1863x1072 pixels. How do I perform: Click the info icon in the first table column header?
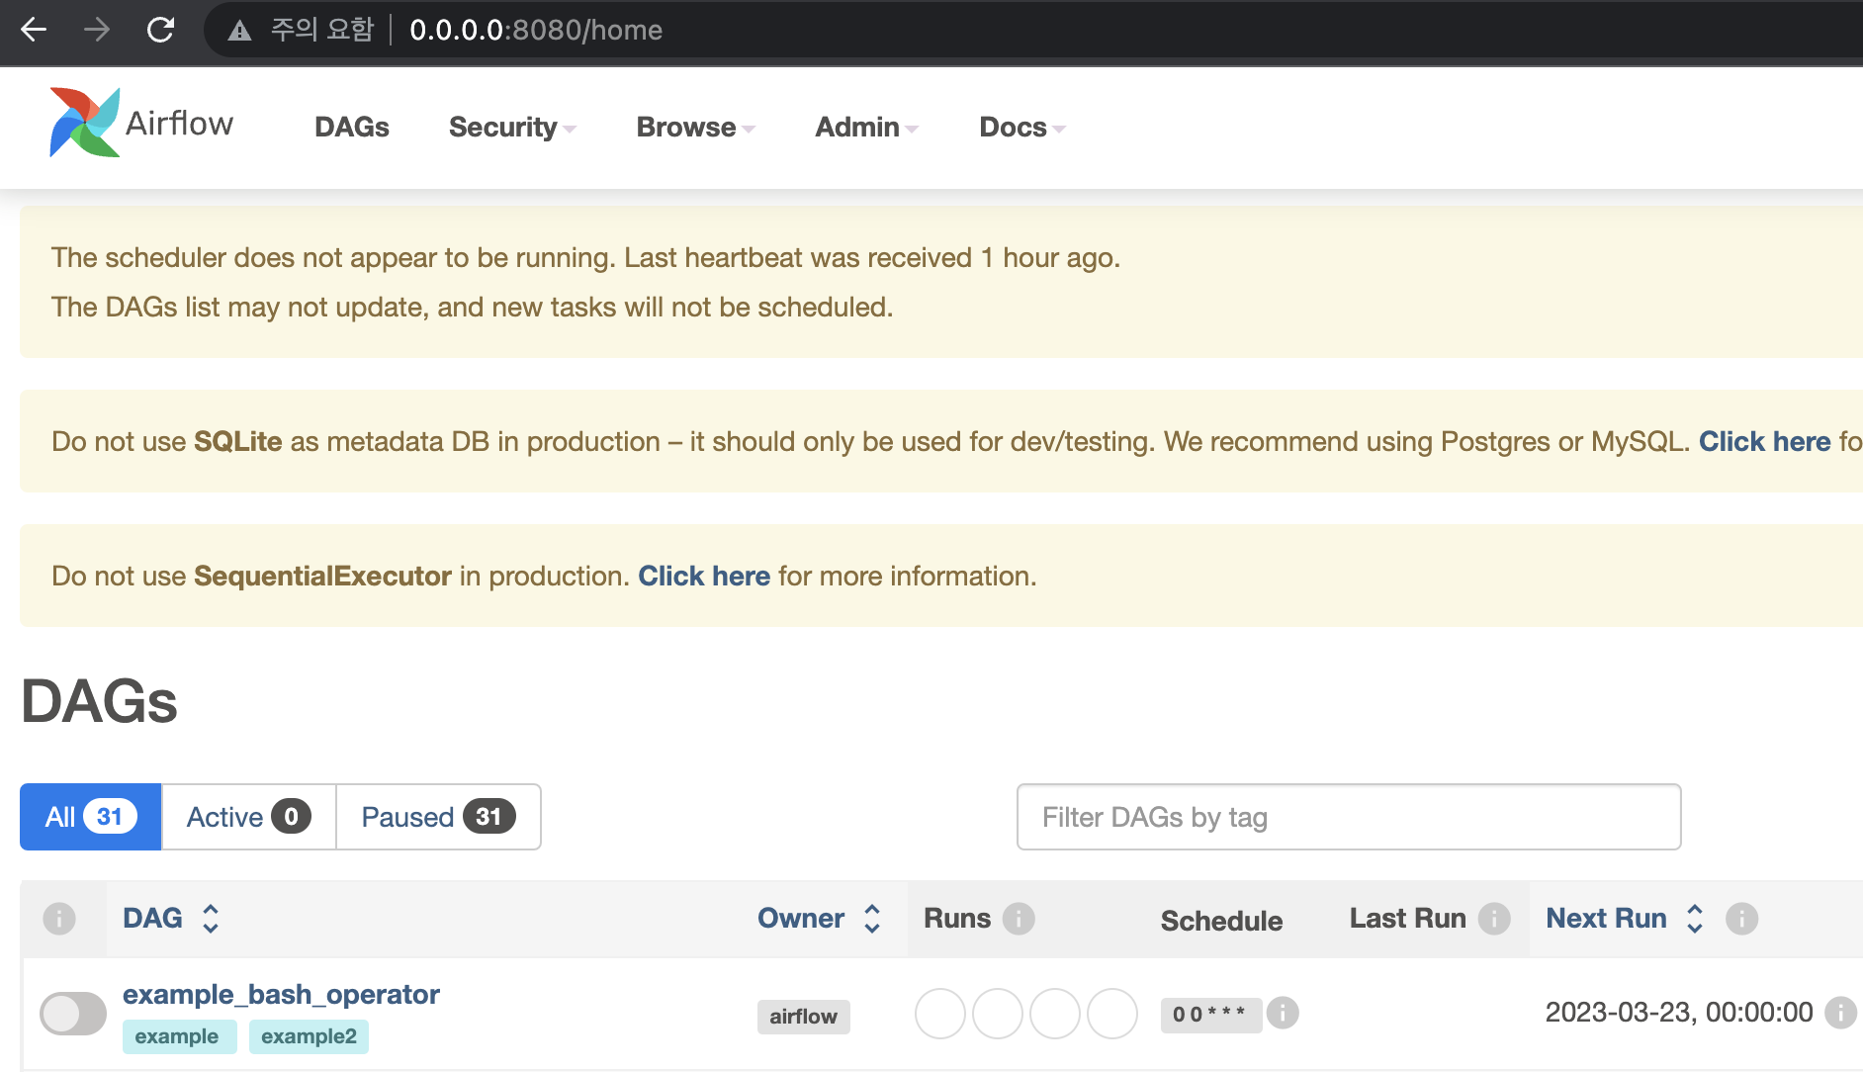(59, 919)
